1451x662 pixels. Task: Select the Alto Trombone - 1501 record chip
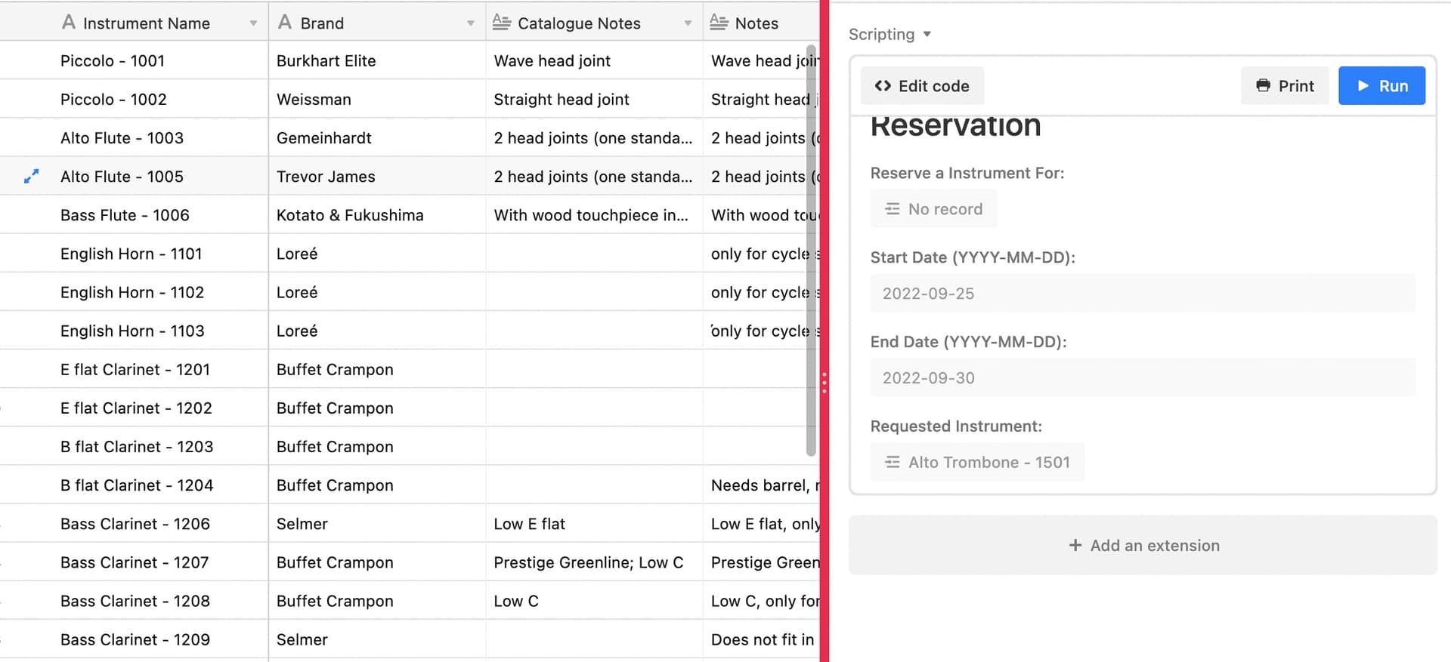(x=977, y=462)
